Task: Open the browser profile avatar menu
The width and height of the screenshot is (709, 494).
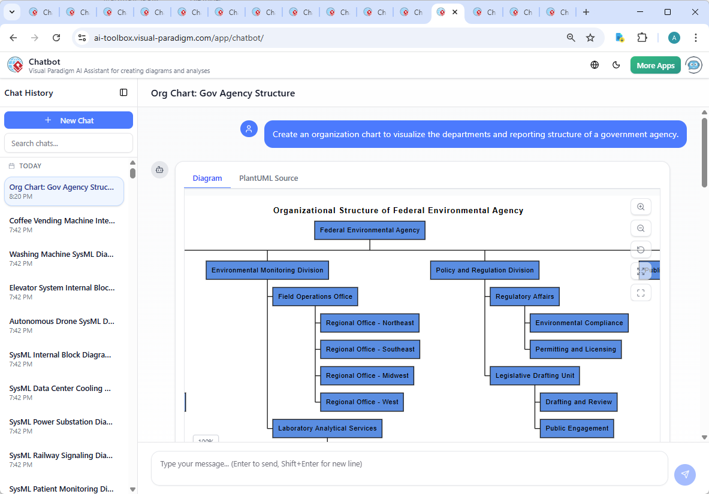Action: [x=674, y=37]
